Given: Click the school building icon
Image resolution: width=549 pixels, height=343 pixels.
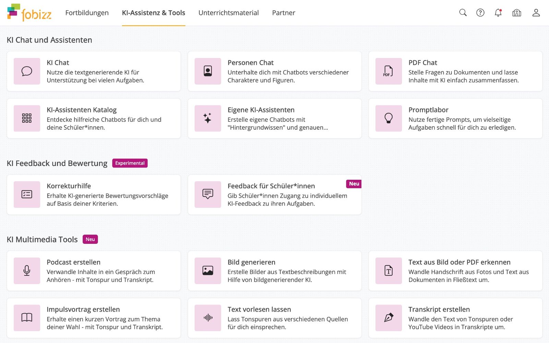Looking at the screenshot, I should (516, 13).
